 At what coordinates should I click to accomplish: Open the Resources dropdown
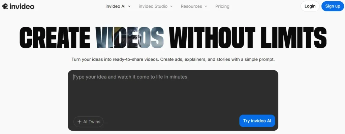[194, 6]
